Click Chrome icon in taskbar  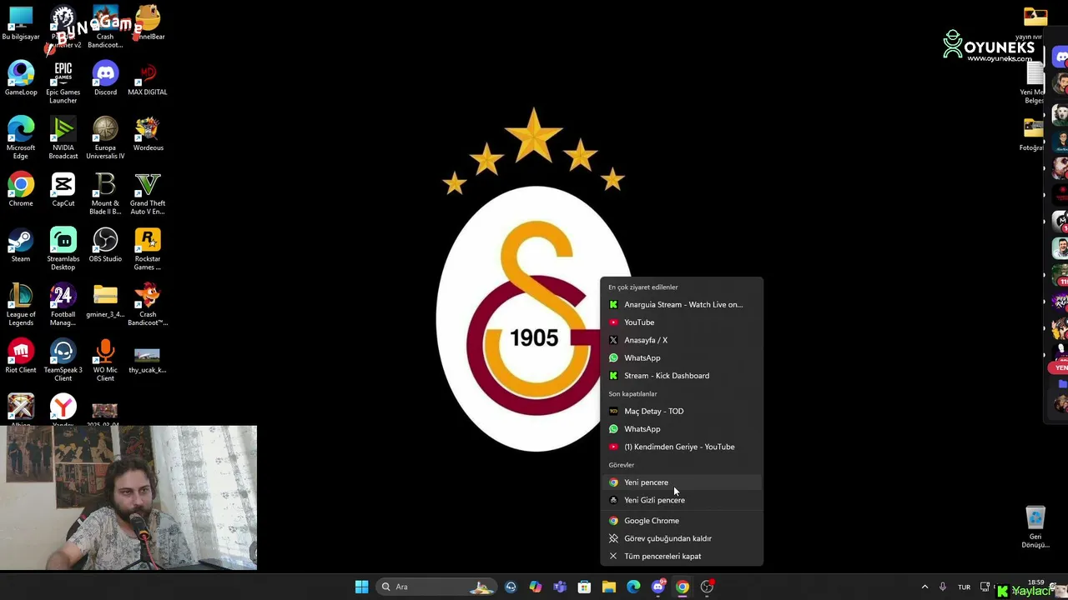(683, 587)
